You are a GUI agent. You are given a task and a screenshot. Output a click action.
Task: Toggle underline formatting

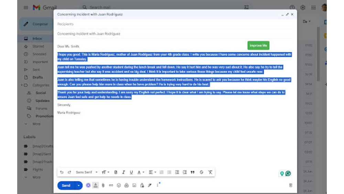(131, 172)
